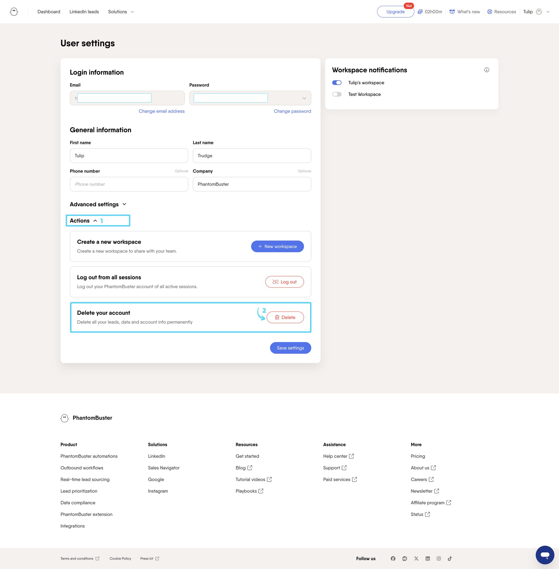Open What's new announcements
The width and height of the screenshot is (559, 569).
(x=464, y=12)
